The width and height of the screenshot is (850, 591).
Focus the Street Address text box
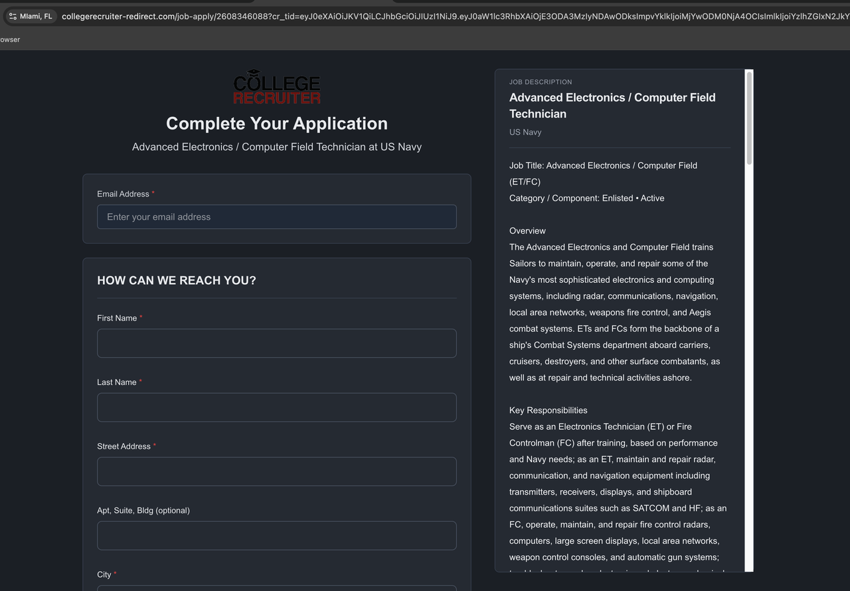277,471
